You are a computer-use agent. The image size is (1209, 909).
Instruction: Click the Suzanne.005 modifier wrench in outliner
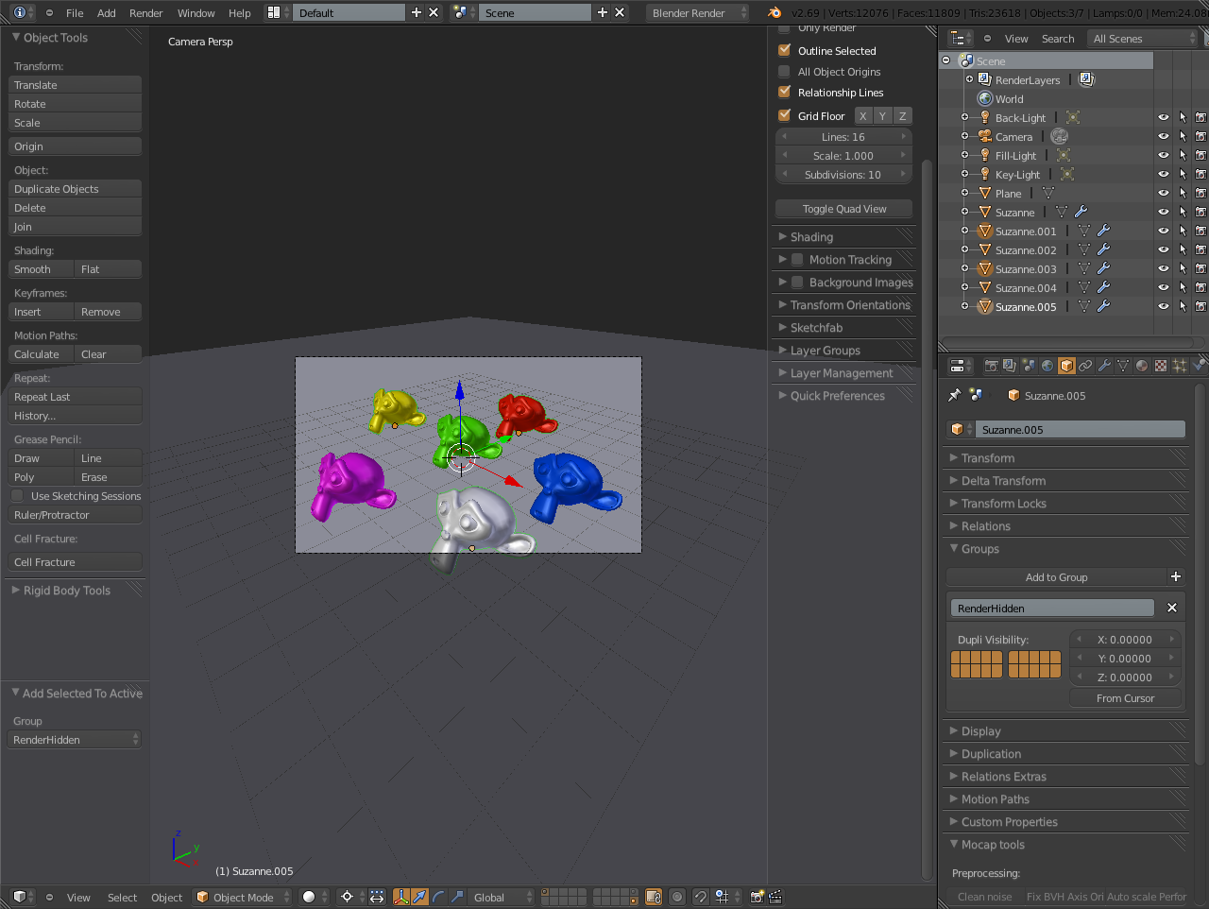[1103, 306]
